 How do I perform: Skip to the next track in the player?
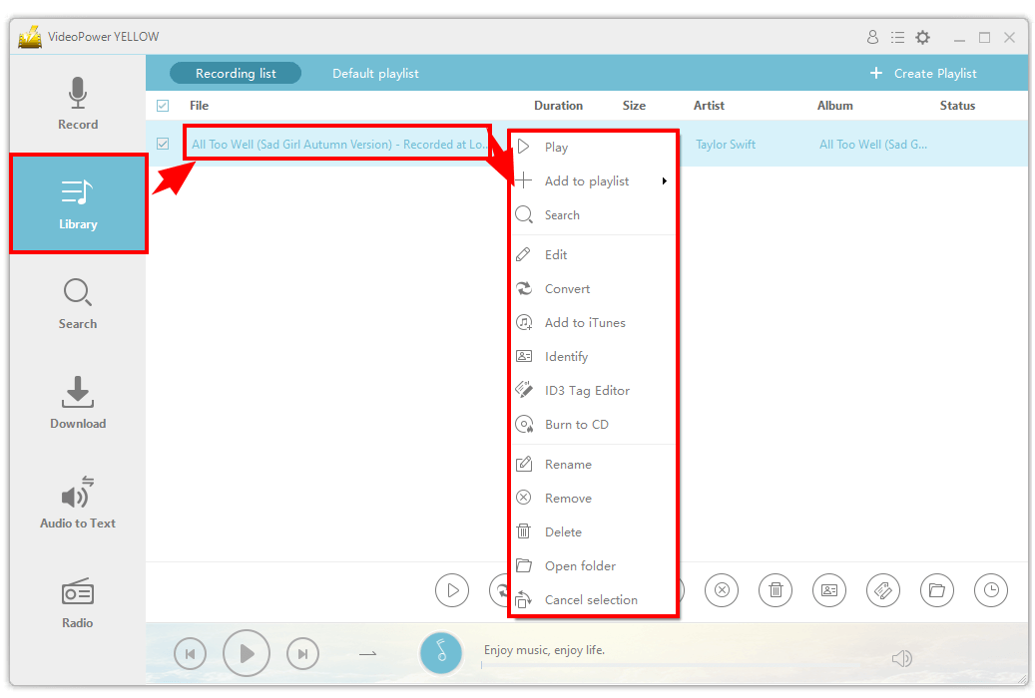(x=303, y=654)
